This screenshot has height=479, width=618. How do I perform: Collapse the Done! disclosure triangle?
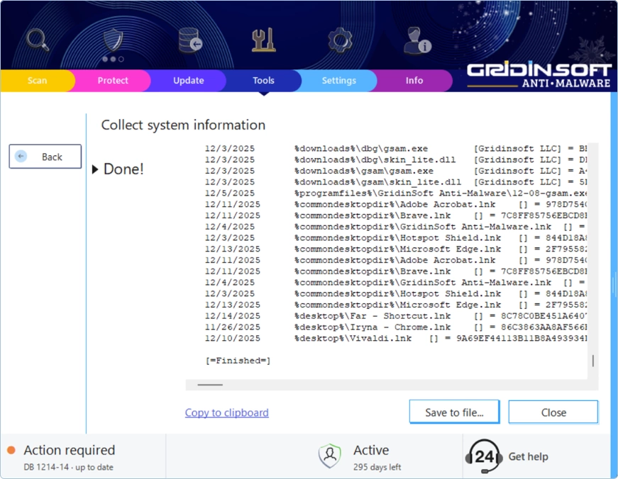coord(94,169)
